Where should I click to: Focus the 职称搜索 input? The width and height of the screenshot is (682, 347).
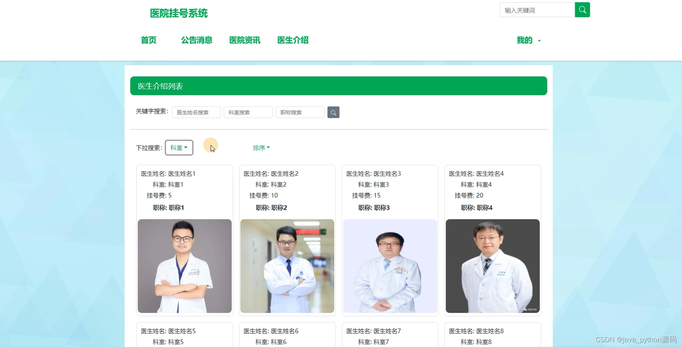click(300, 112)
